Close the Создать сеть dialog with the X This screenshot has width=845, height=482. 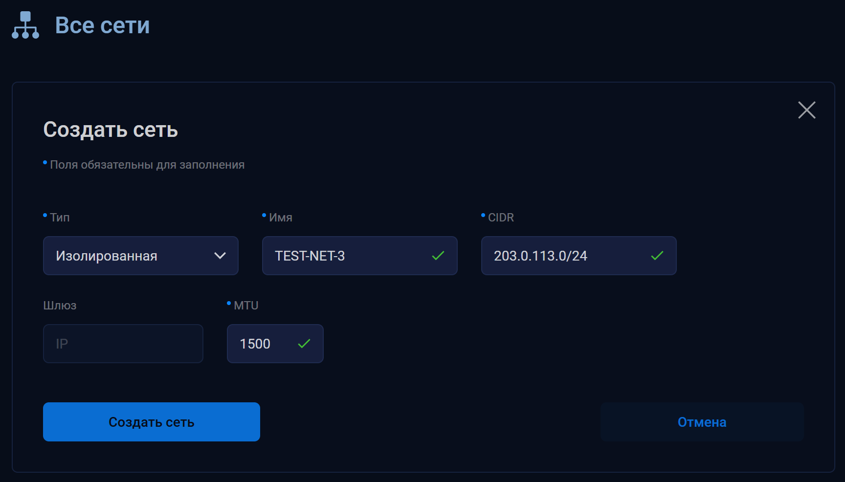pos(806,110)
